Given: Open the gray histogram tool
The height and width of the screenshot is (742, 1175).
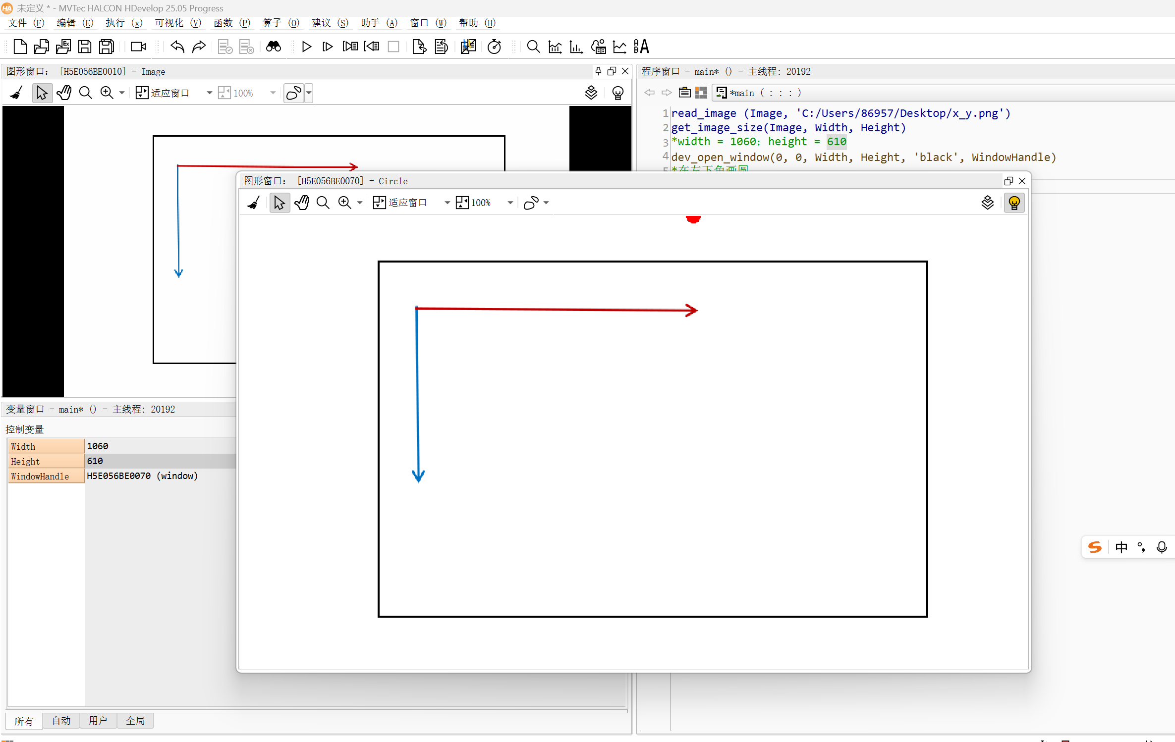Looking at the screenshot, I should click(555, 47).
